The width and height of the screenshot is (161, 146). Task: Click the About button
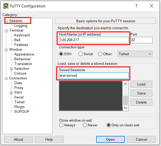pyautogui.click(x=19, y=139)
